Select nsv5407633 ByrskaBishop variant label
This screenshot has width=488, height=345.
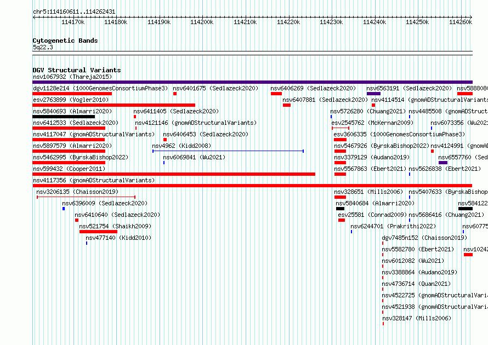(x=448, y=192)
